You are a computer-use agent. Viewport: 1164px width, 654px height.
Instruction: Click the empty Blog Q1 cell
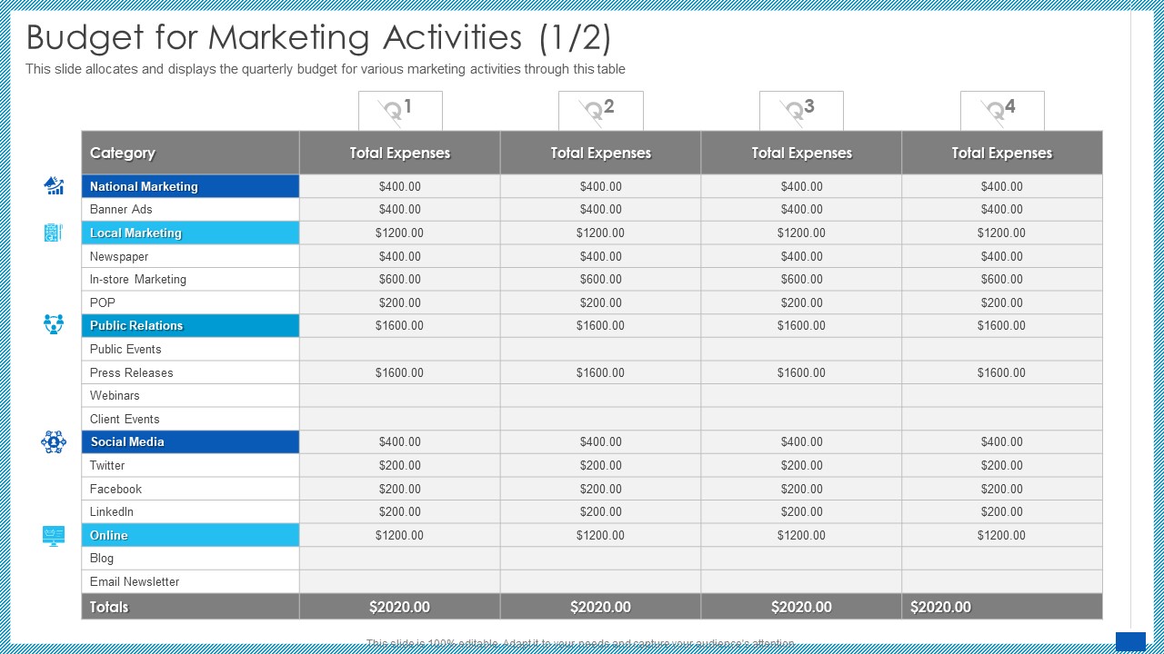pyautogui.click(x=400, y=558)
